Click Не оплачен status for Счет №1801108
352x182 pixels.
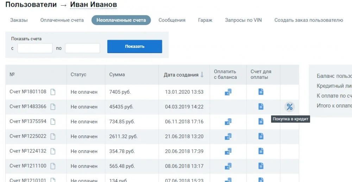click(84, 92)
